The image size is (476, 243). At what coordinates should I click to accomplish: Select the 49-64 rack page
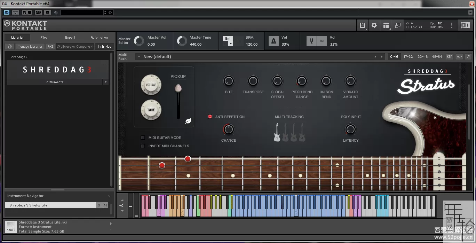tap(437, 56)
